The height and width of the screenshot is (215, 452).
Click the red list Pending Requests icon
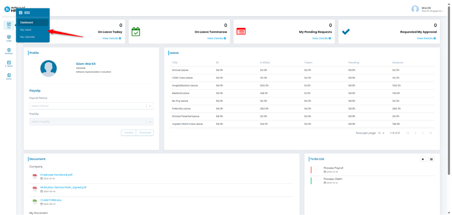[x=241, y=31]
